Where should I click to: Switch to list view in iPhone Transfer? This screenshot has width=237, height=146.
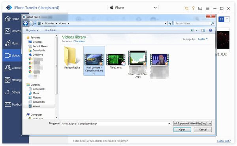click(227, 19)
